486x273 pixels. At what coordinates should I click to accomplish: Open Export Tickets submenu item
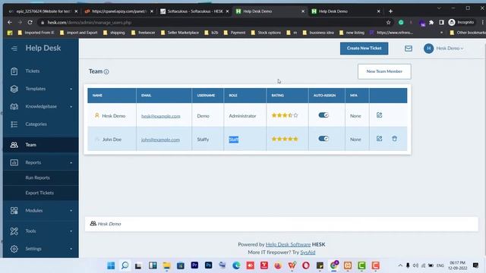(40, 193)
